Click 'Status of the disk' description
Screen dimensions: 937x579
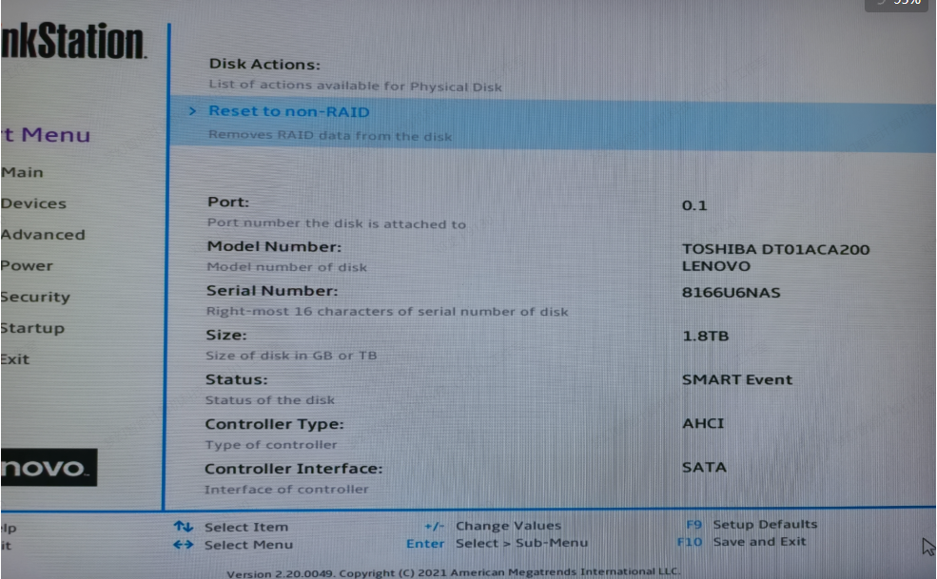tap(269, 399)
